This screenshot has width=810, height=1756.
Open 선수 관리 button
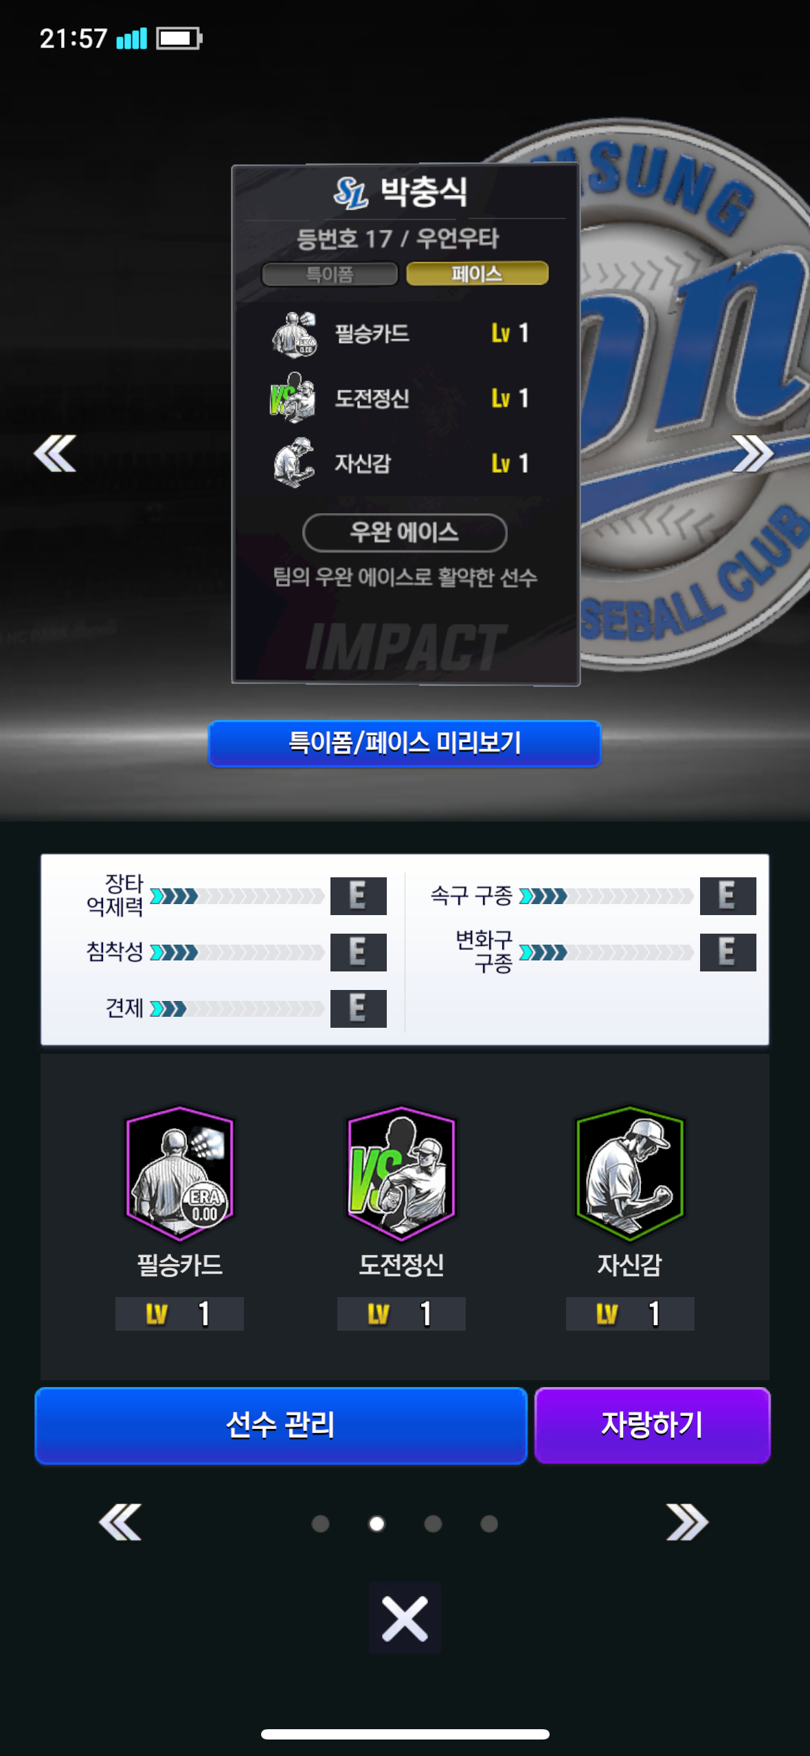[281, 1426]
